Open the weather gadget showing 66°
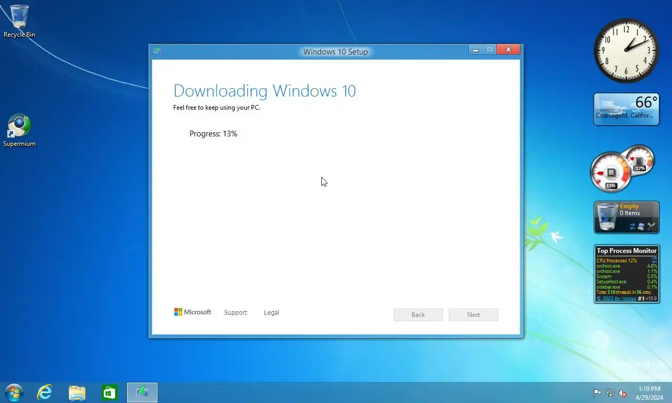 (626, 109)
